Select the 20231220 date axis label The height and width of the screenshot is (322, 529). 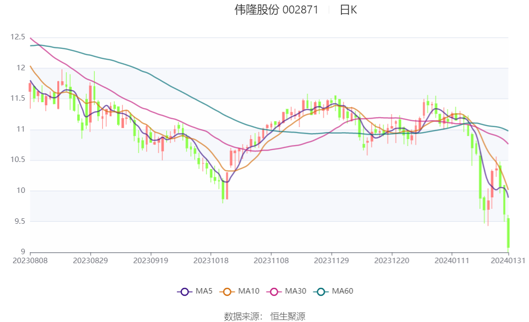point(392,261)
